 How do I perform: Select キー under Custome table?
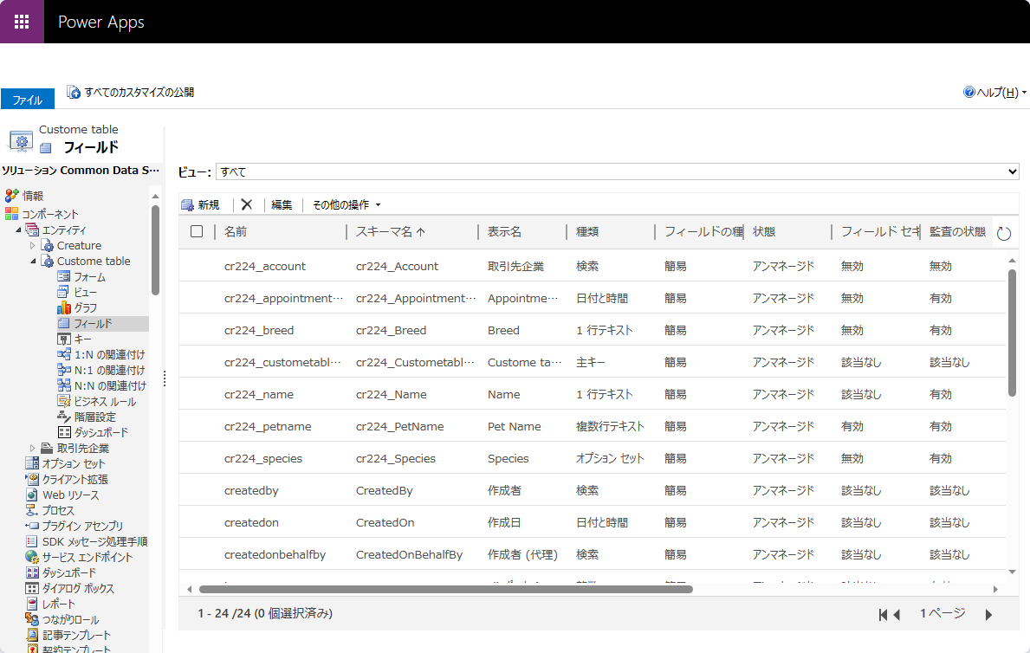[83, 339]
